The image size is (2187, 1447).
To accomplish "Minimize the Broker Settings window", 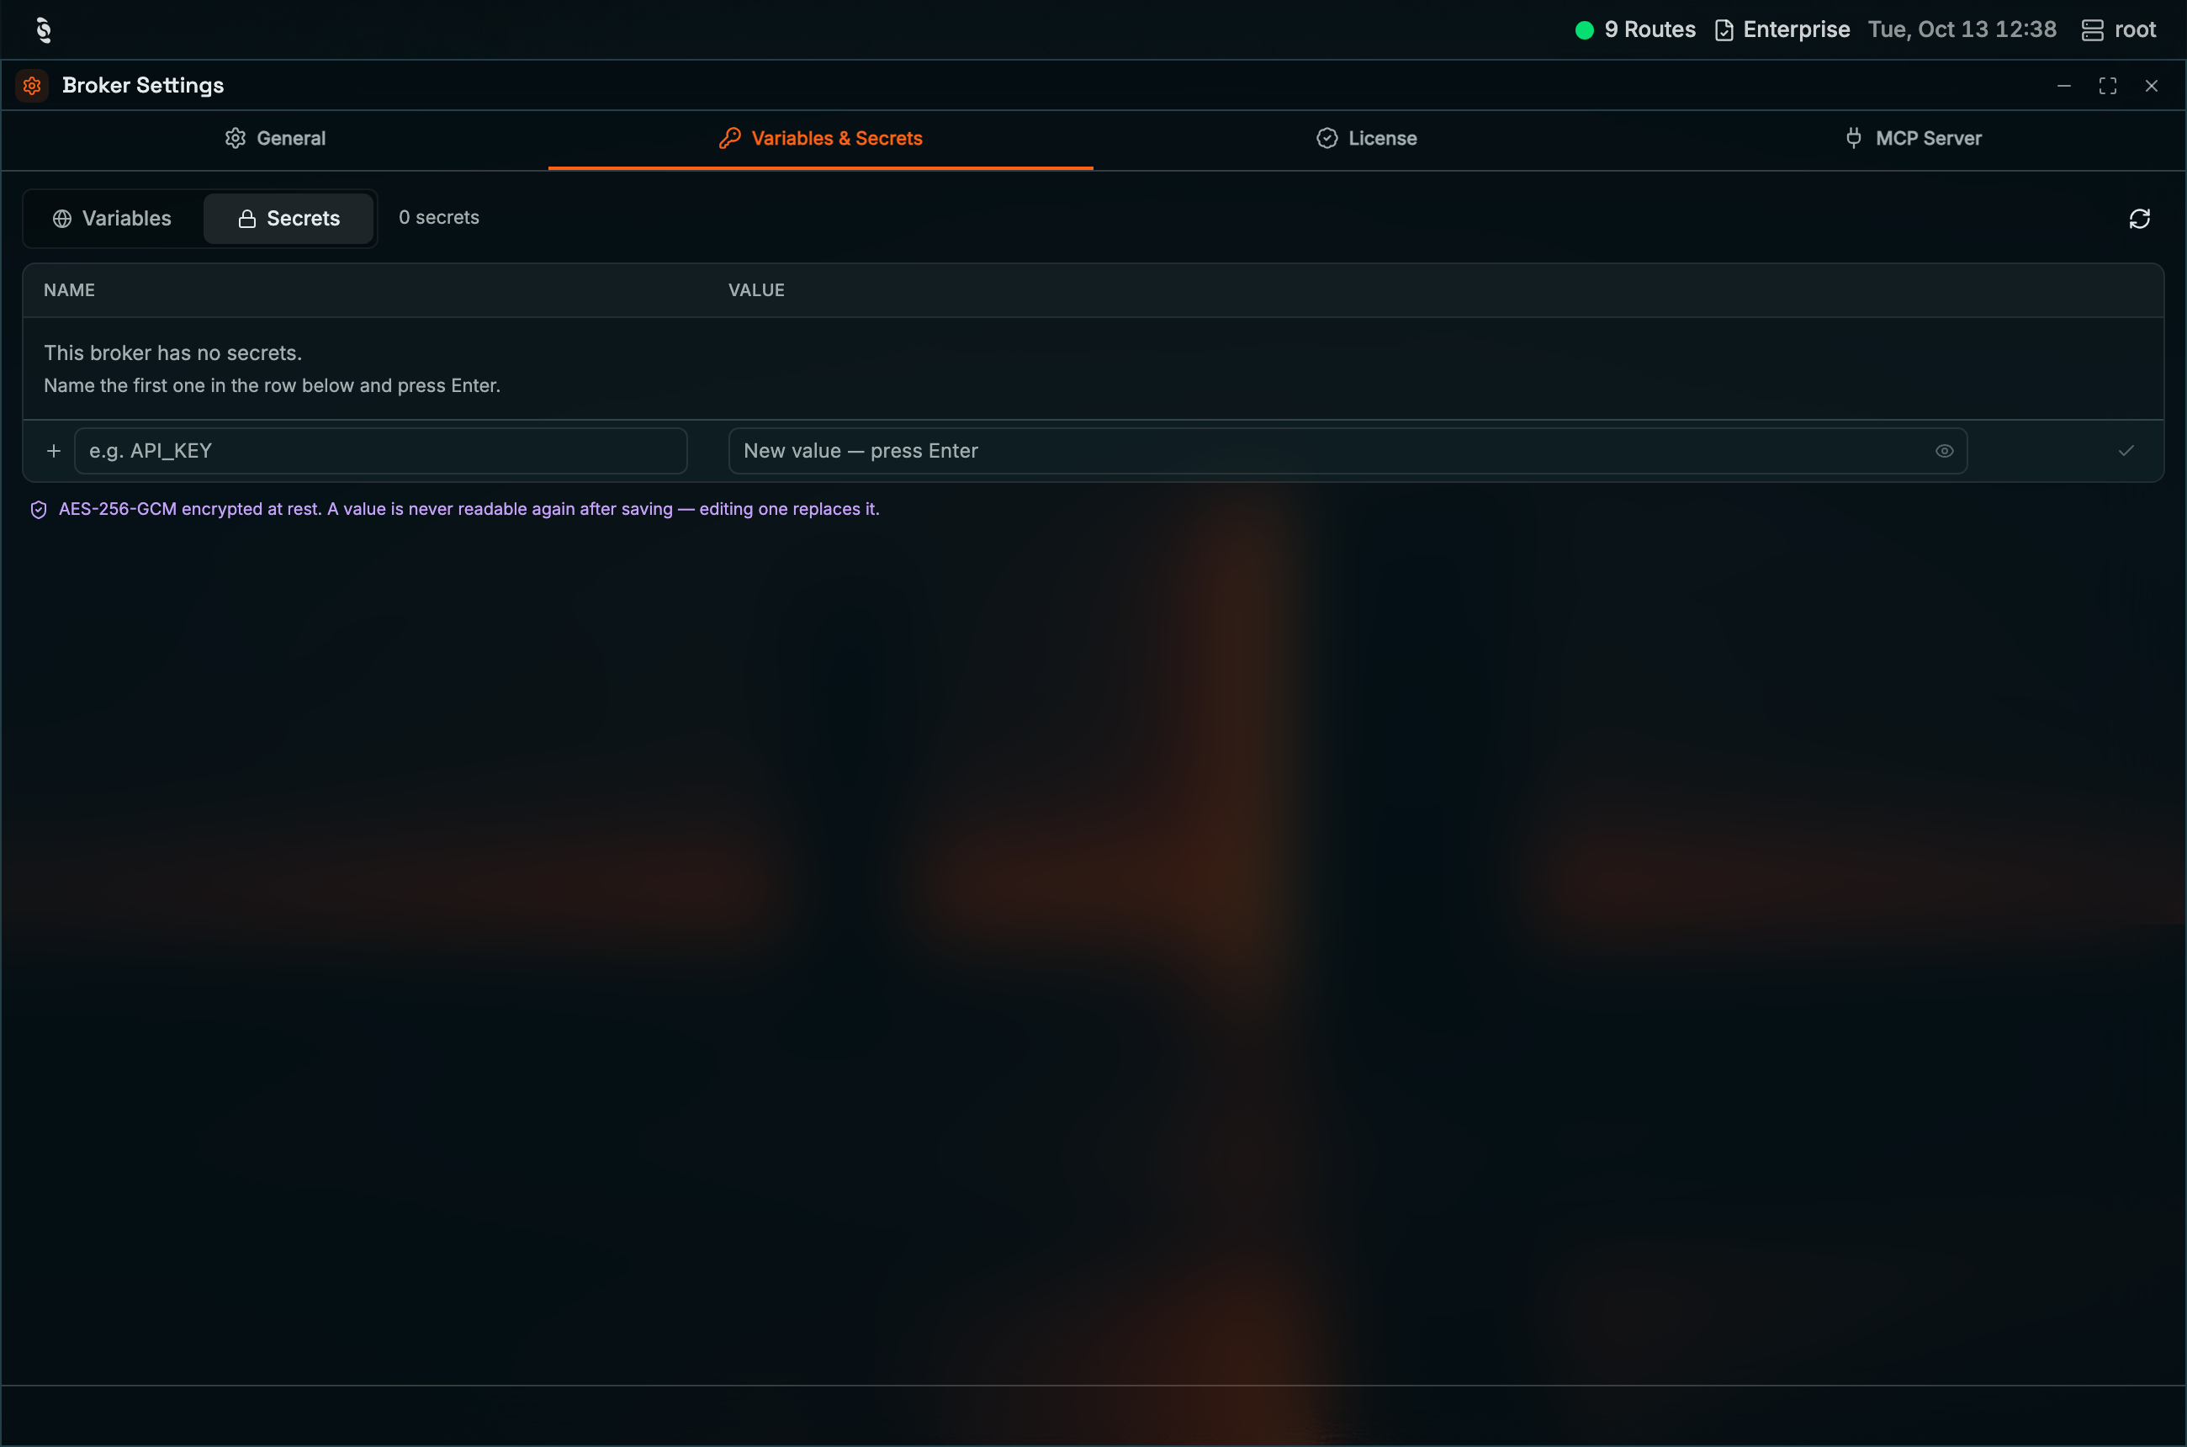I will coord(2064,86).
